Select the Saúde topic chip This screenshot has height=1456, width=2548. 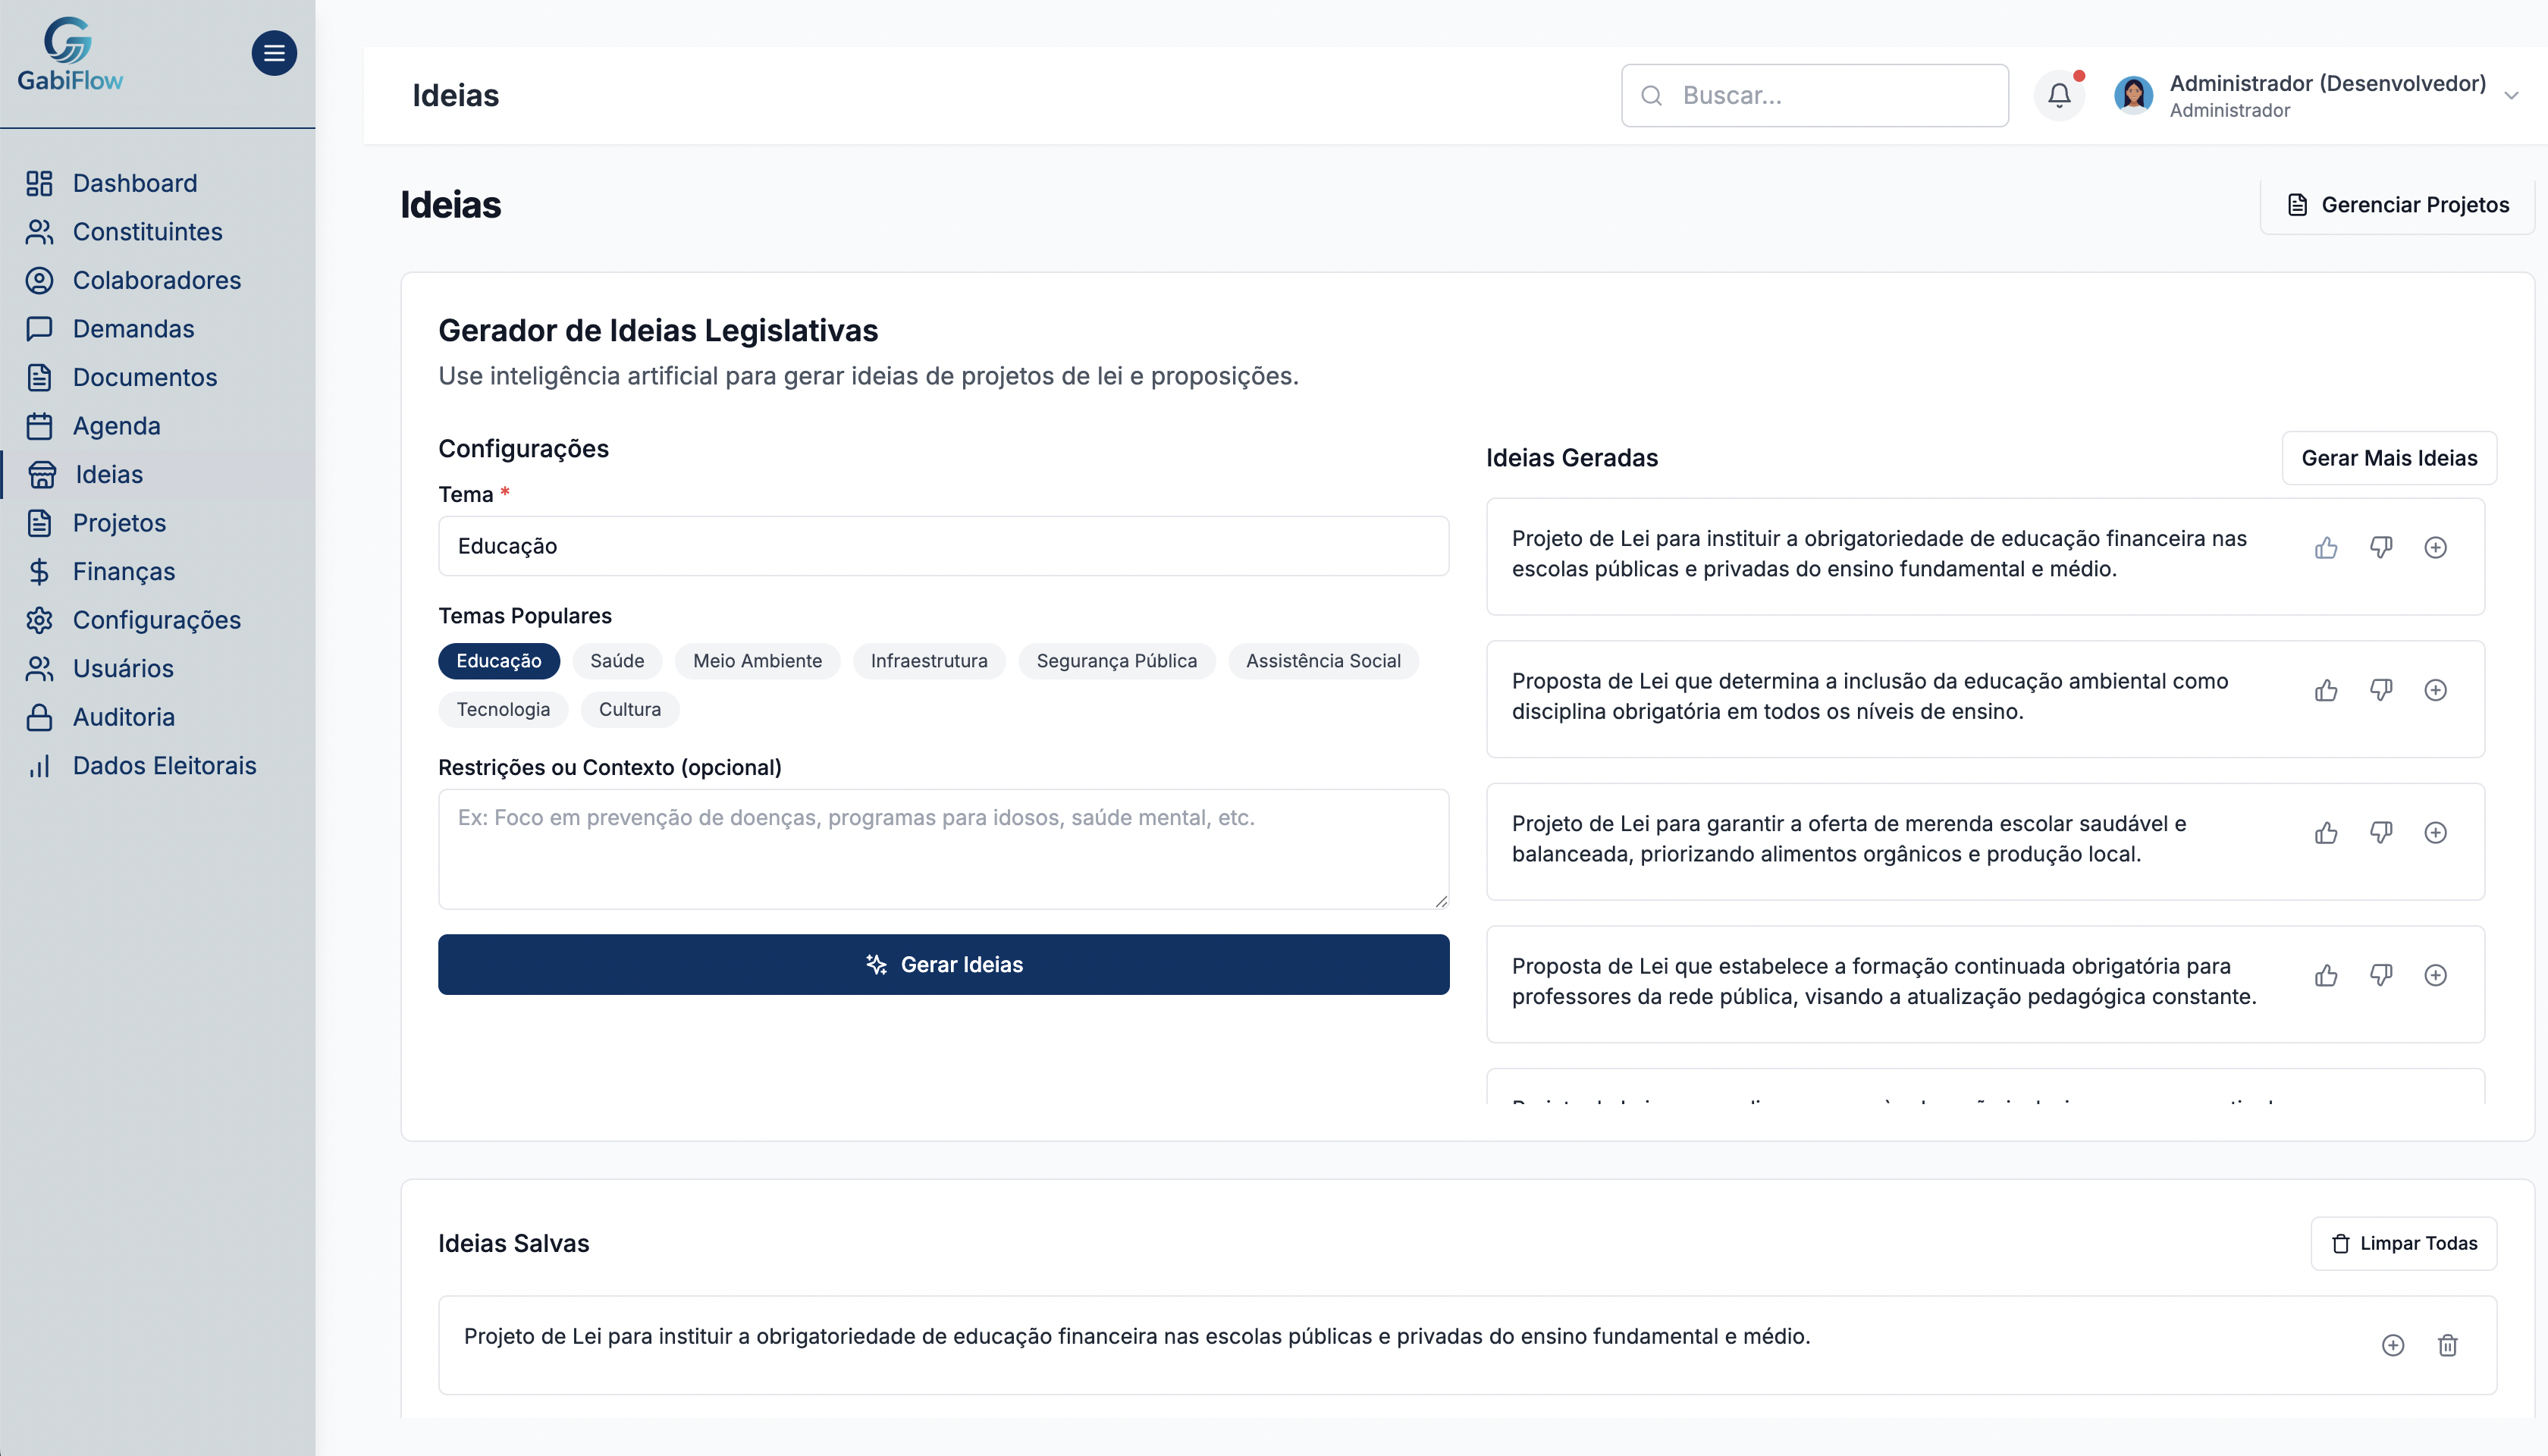pos(616,661)
